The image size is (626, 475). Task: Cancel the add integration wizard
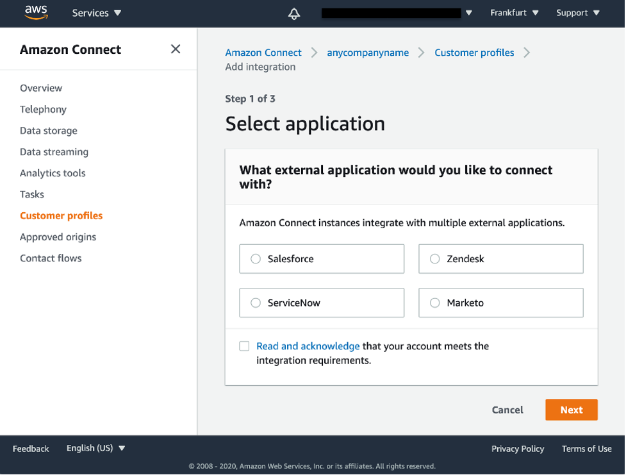click(507, 410)
